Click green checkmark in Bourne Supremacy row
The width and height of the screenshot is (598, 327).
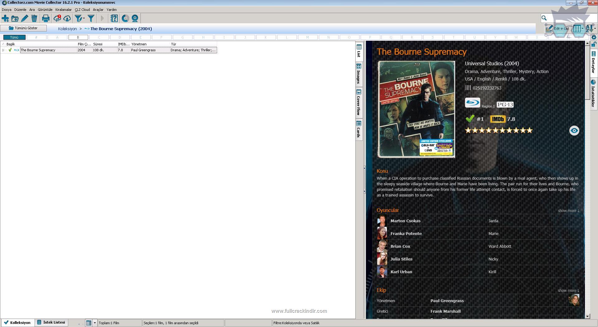coord(10,50)
